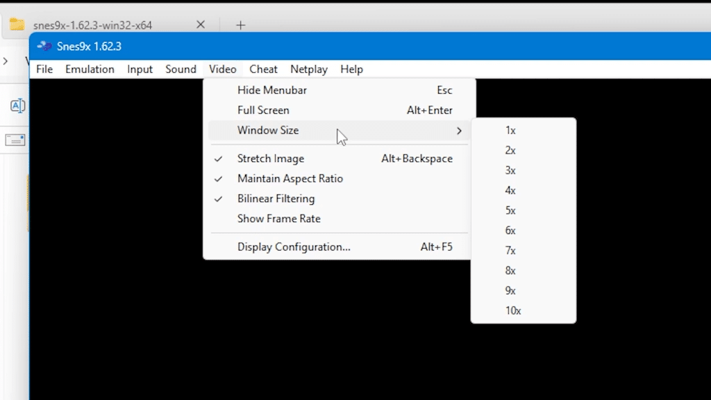Viewport: 711px width, 400px height.
Task: Set window size to 4x
Action: (x=524, y=190)
